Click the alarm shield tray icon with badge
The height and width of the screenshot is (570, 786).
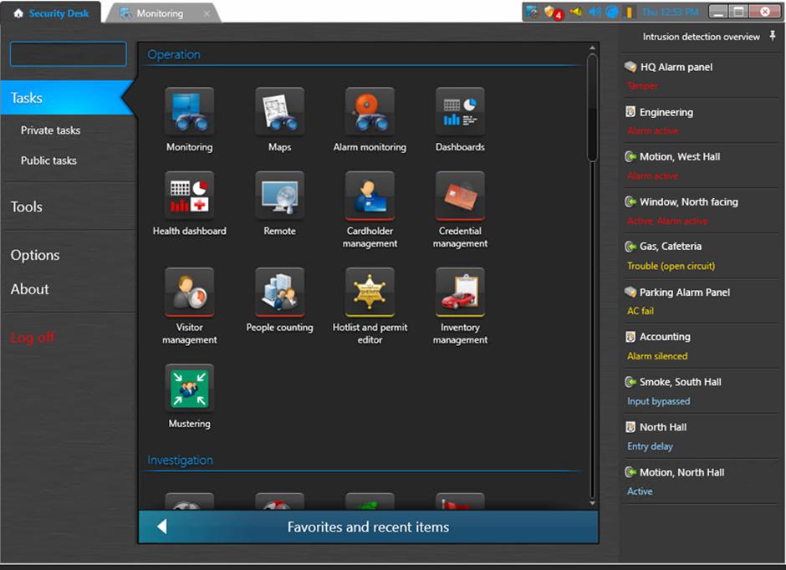coord(551,12)
